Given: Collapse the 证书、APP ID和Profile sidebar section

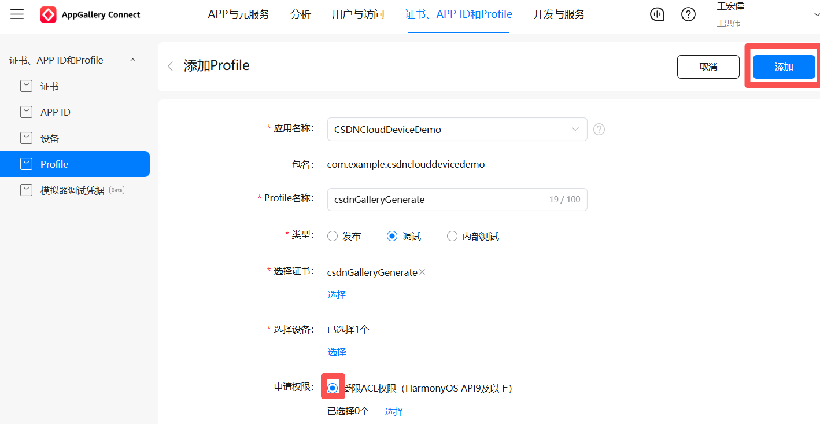Looking at the screenshot, I should click(133, 60).
